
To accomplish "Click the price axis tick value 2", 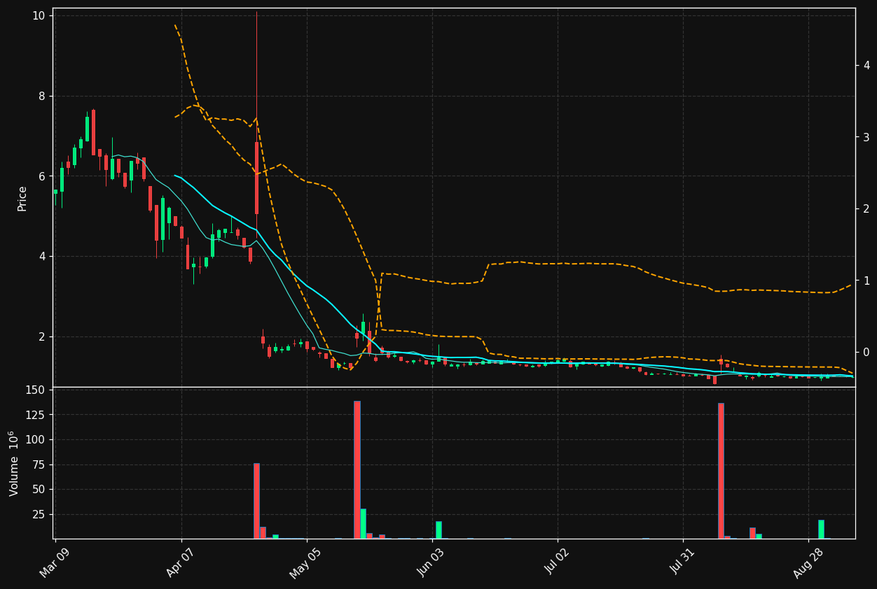I will pyautogui.click(x=42, y=336).
